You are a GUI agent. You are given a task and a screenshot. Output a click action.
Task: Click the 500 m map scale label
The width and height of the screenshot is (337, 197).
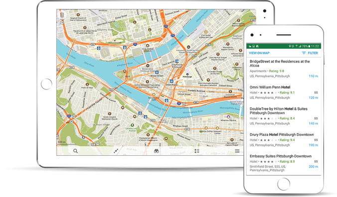click(x=61, y=142)
